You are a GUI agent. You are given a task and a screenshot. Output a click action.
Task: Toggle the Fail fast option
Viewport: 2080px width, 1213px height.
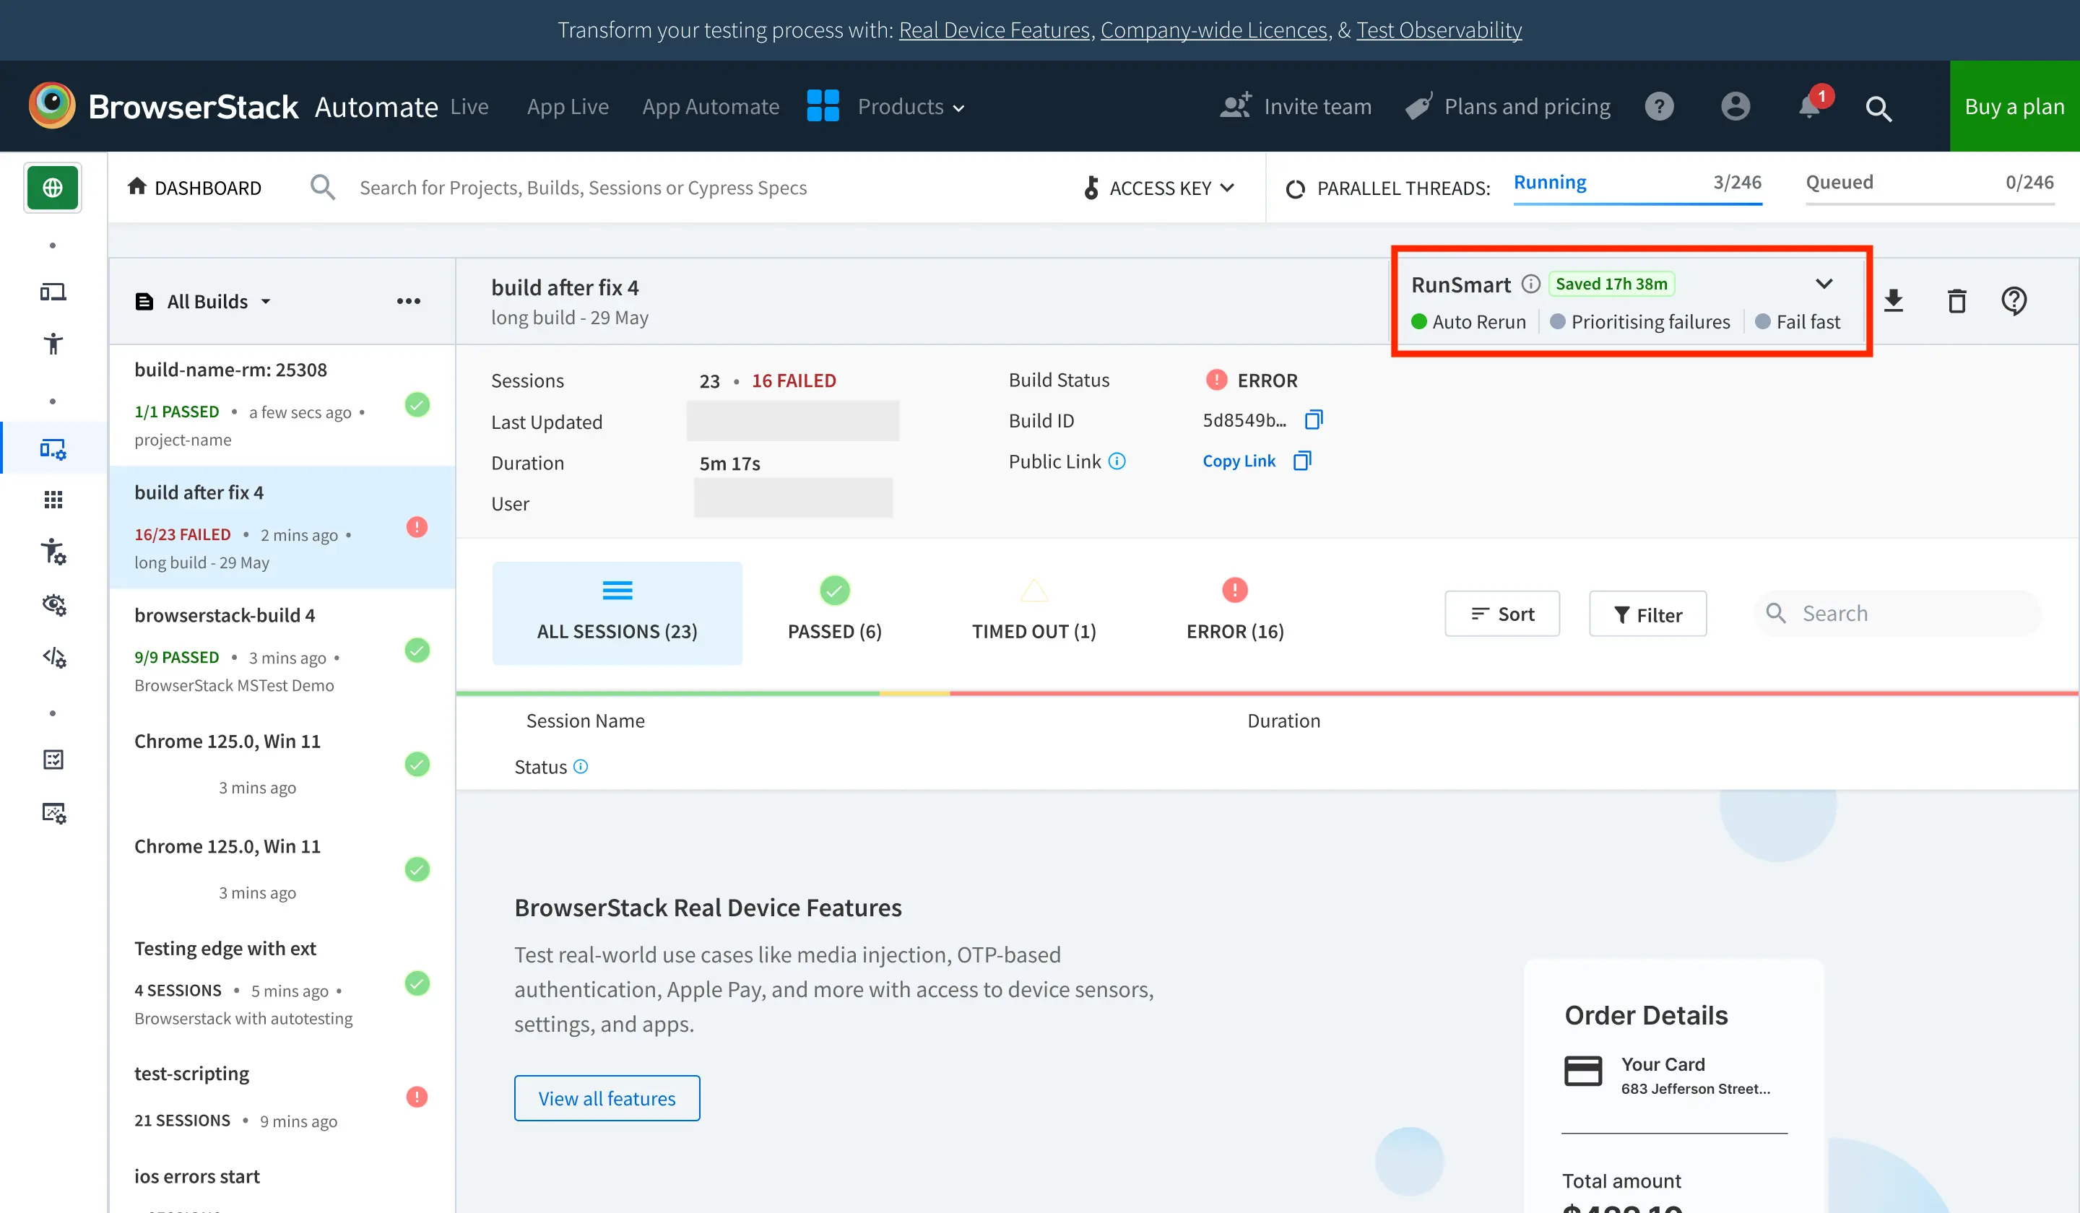(x=1798, y=322)
